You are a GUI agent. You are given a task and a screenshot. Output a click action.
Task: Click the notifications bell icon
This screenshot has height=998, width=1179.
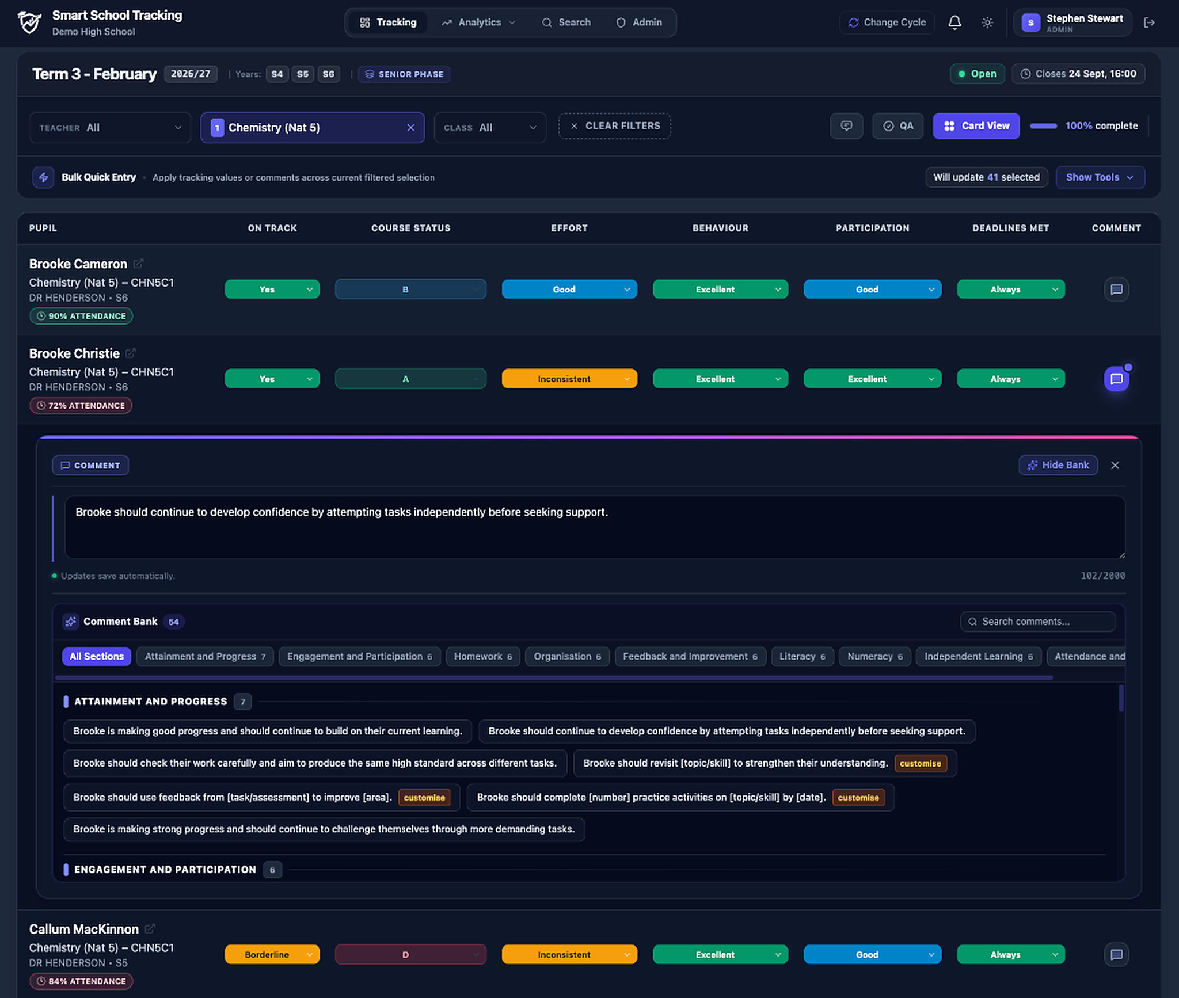pos(954,22)
